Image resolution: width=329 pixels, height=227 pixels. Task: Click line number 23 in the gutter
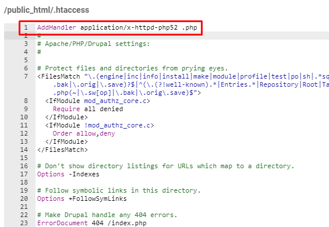(x=24, y=223)
